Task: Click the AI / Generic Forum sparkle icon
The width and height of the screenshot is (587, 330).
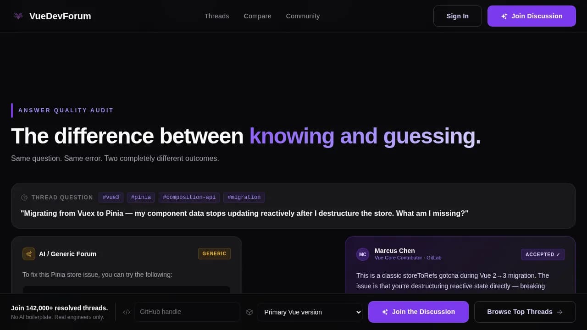Action: click(x=29, y=254)
